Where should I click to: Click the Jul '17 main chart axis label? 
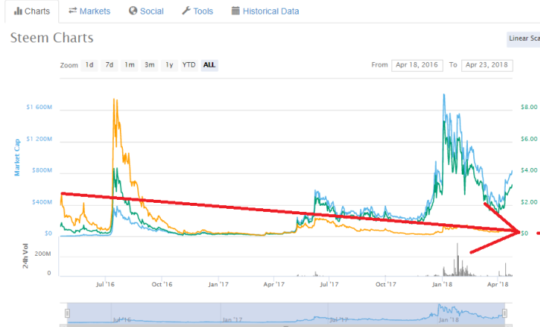tap(329, 285)
